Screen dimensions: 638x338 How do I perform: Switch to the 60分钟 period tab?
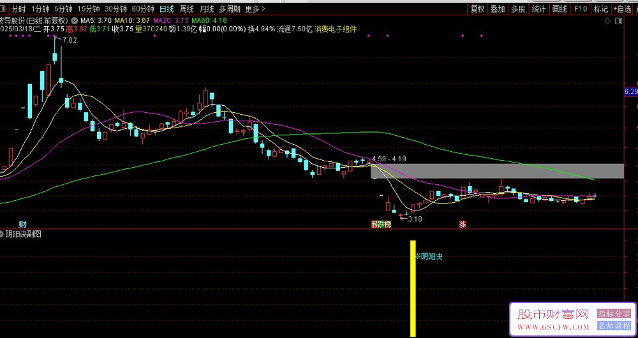tap(143, 8)
